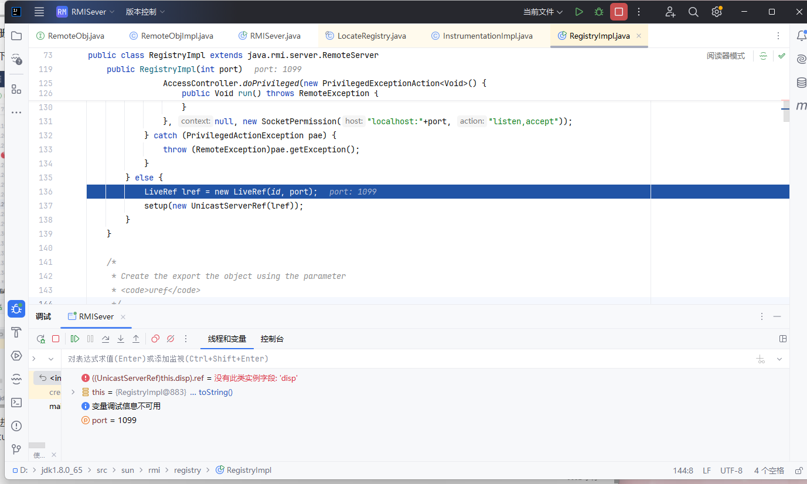This screenshot has height=484, width=807.
Task: Click the UTF-8 encoding in status bar
Action: (x=731, y=470)
